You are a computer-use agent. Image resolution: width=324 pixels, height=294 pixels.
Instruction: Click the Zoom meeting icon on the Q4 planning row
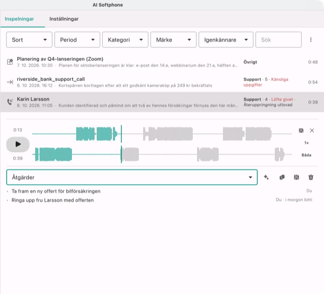coord(10,62)
